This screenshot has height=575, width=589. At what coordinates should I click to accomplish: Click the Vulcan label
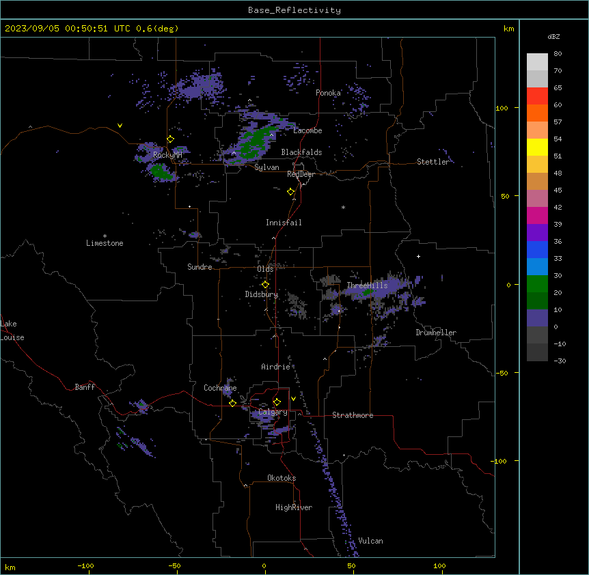click(x=371, y=541)
